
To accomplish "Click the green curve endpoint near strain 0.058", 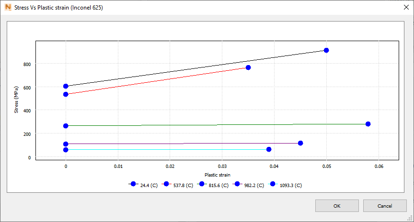I will click(368, 124).
